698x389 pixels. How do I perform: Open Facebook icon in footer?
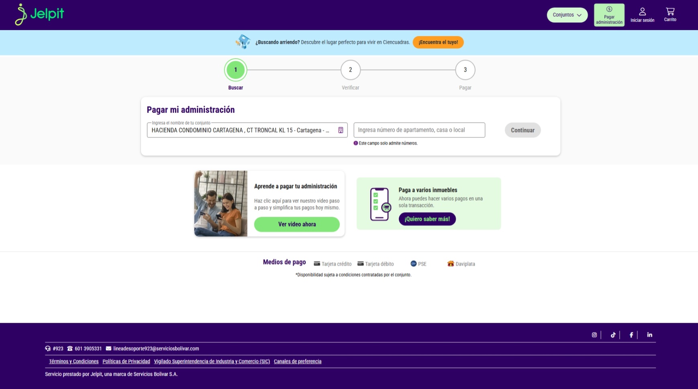point(631,335)
